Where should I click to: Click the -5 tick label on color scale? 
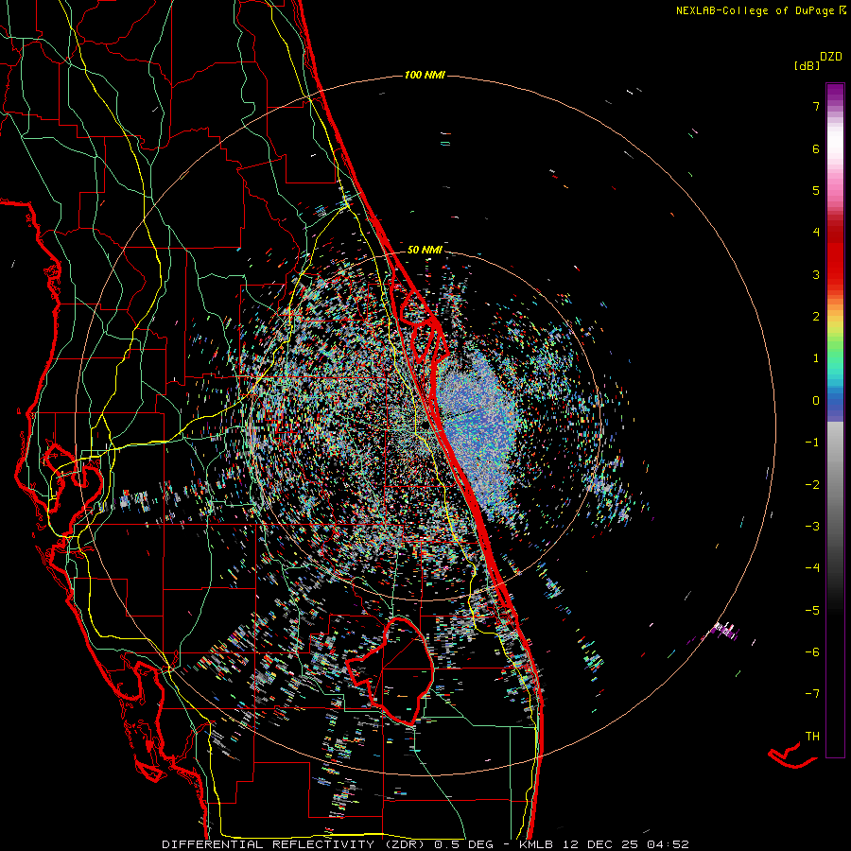[x=812, y=611]
